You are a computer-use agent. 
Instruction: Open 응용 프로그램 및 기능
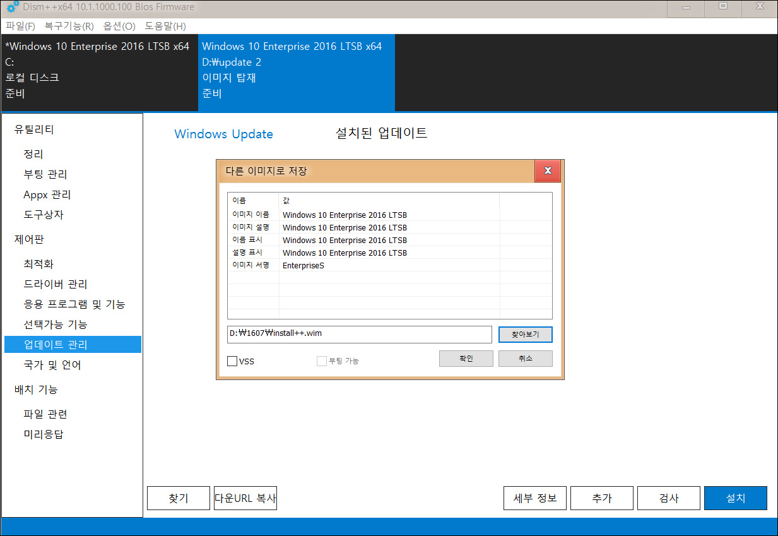click(x=74, y=304)
